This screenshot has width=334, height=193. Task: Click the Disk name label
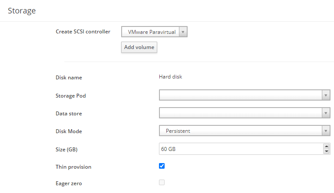(69, 78)
